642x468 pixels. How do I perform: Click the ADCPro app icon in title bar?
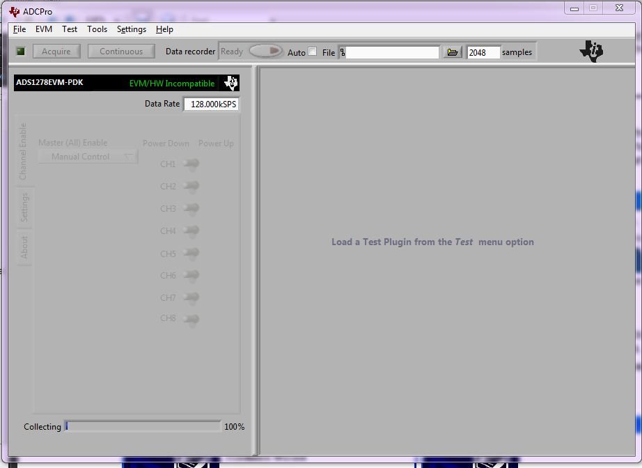(x=15, y=11)
